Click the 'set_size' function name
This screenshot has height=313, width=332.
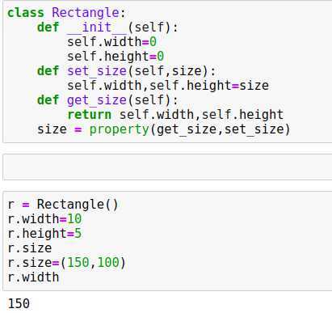pyautogui.click(x=97, y=71)
